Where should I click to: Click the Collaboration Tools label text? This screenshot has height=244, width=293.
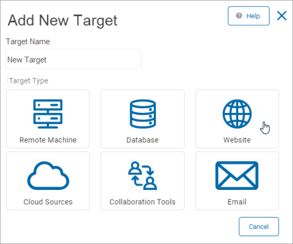click(143, 202)
